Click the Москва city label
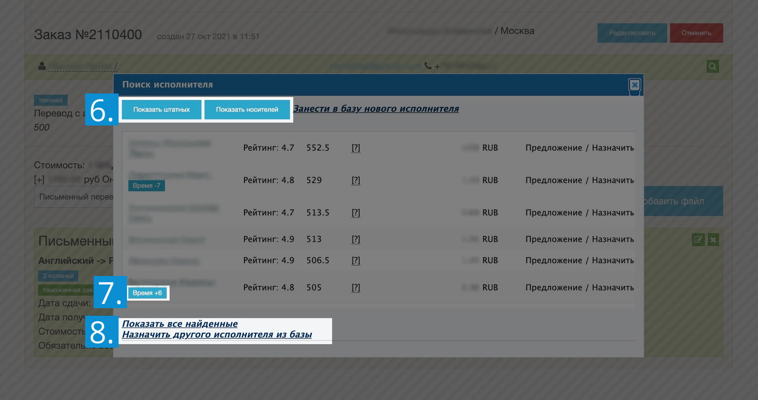Viewport: 758px width, 400px height. coord(517,31)
